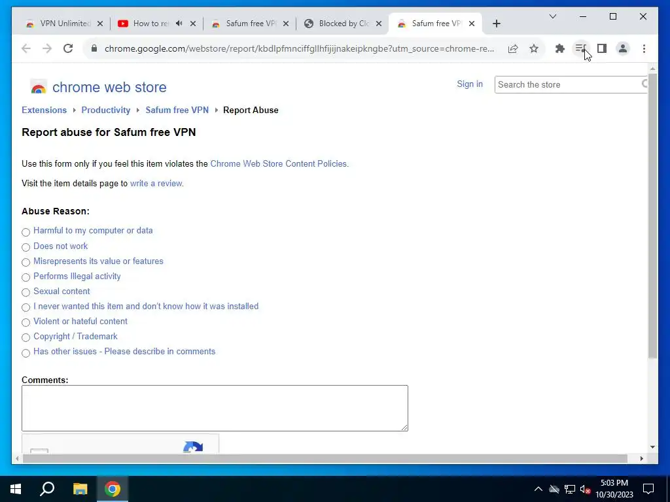
Task: Click the site lock icon in address bar
Action: 94,48
